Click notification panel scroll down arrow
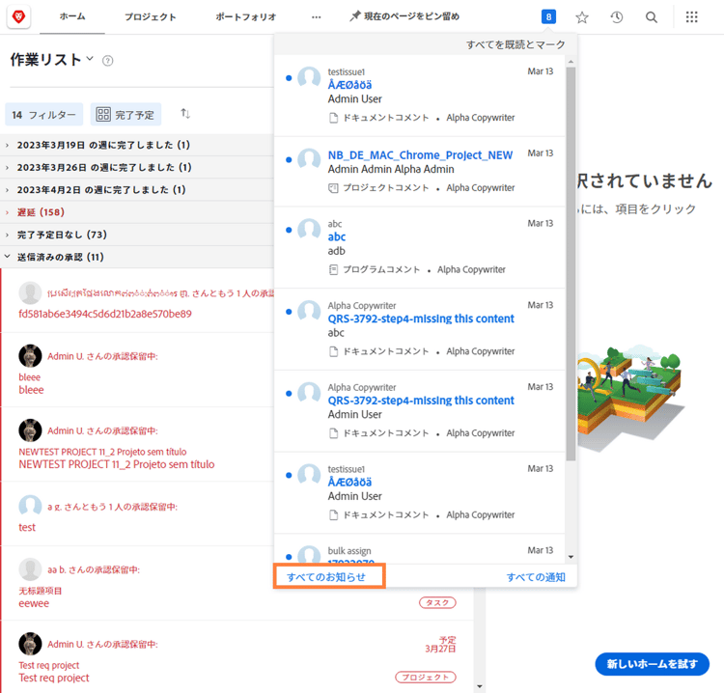 [x=571, y=557]
